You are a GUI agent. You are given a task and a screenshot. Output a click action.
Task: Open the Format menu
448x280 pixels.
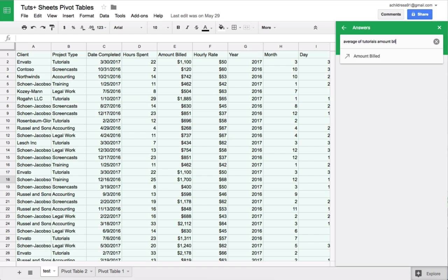click(87, 16)
